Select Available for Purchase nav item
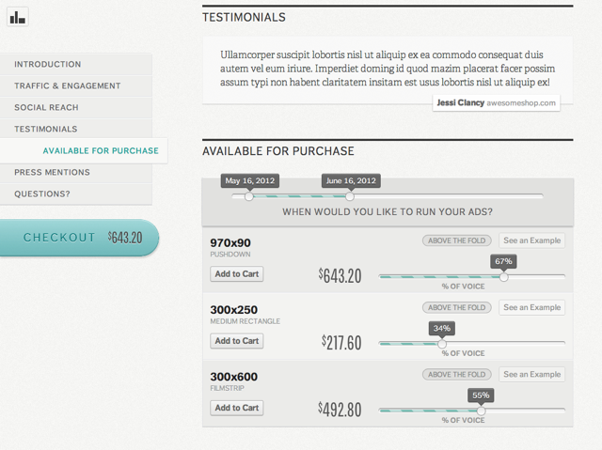The image size is (602, 450). click(101, 151)
